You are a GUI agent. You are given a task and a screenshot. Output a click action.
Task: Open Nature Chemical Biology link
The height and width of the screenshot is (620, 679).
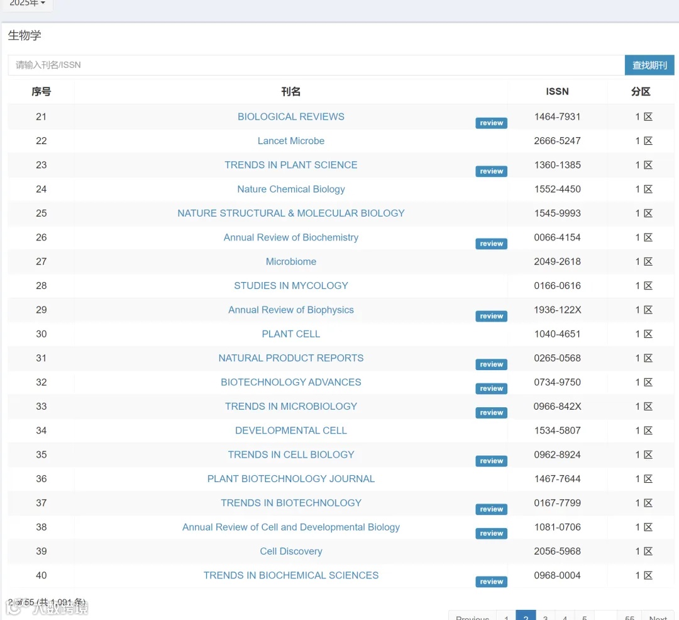(291, 189)
